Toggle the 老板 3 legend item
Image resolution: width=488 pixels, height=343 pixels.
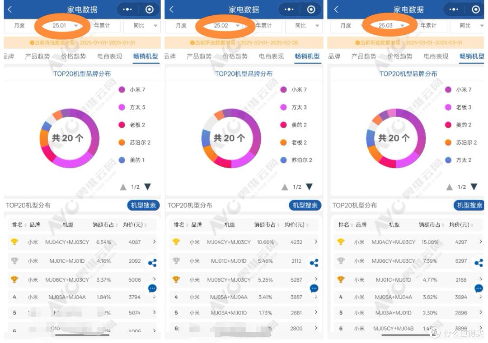(x=458, y=107)
